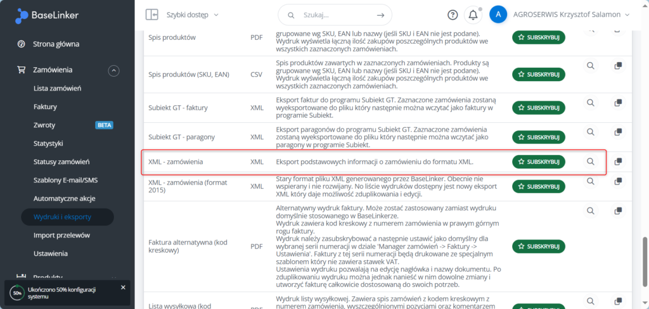Viewport: 649px width, 309px height.
Task: Click user avatar circle with letter A
Action: click(498, 15)
